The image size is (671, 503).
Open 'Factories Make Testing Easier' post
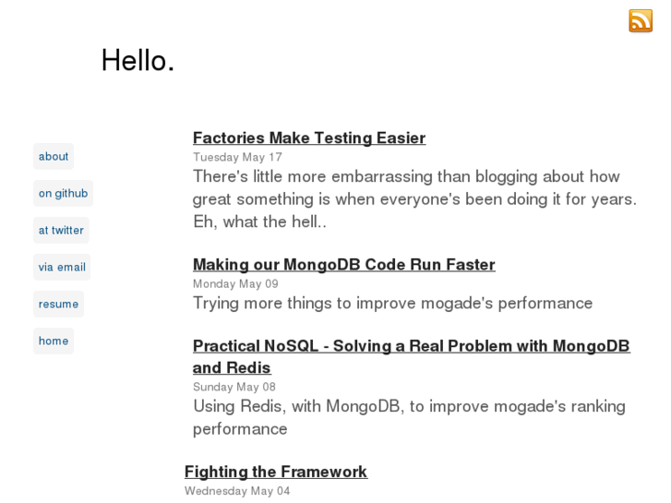309,138
